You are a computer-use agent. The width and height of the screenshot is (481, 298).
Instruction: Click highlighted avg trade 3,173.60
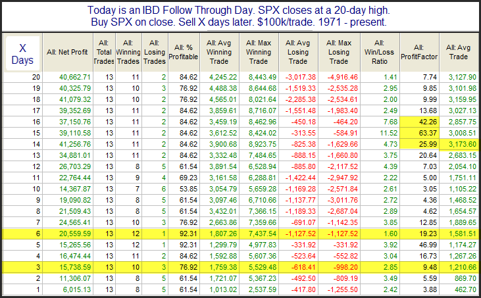[x=463, y=145]
